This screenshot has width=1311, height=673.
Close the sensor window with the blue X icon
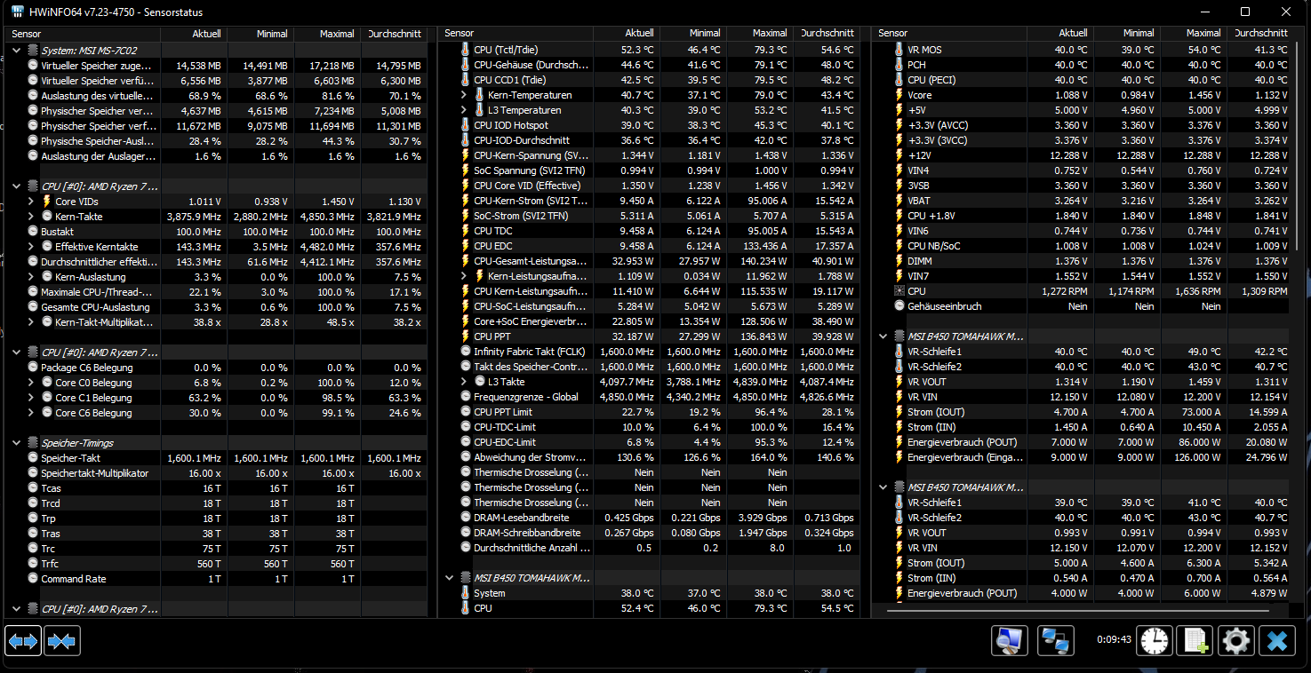pos(1277,640)
